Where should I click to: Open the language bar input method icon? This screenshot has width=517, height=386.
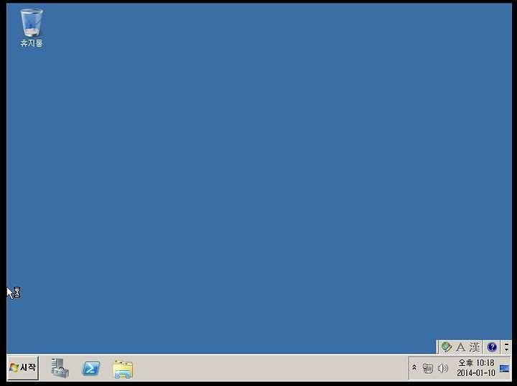pyautogui.click(x=446, y=347)
